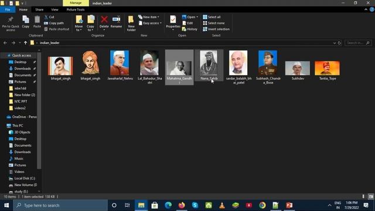Screen dimensions: 375x211
Task: Click the Edit command
Action: click(187, 23)
